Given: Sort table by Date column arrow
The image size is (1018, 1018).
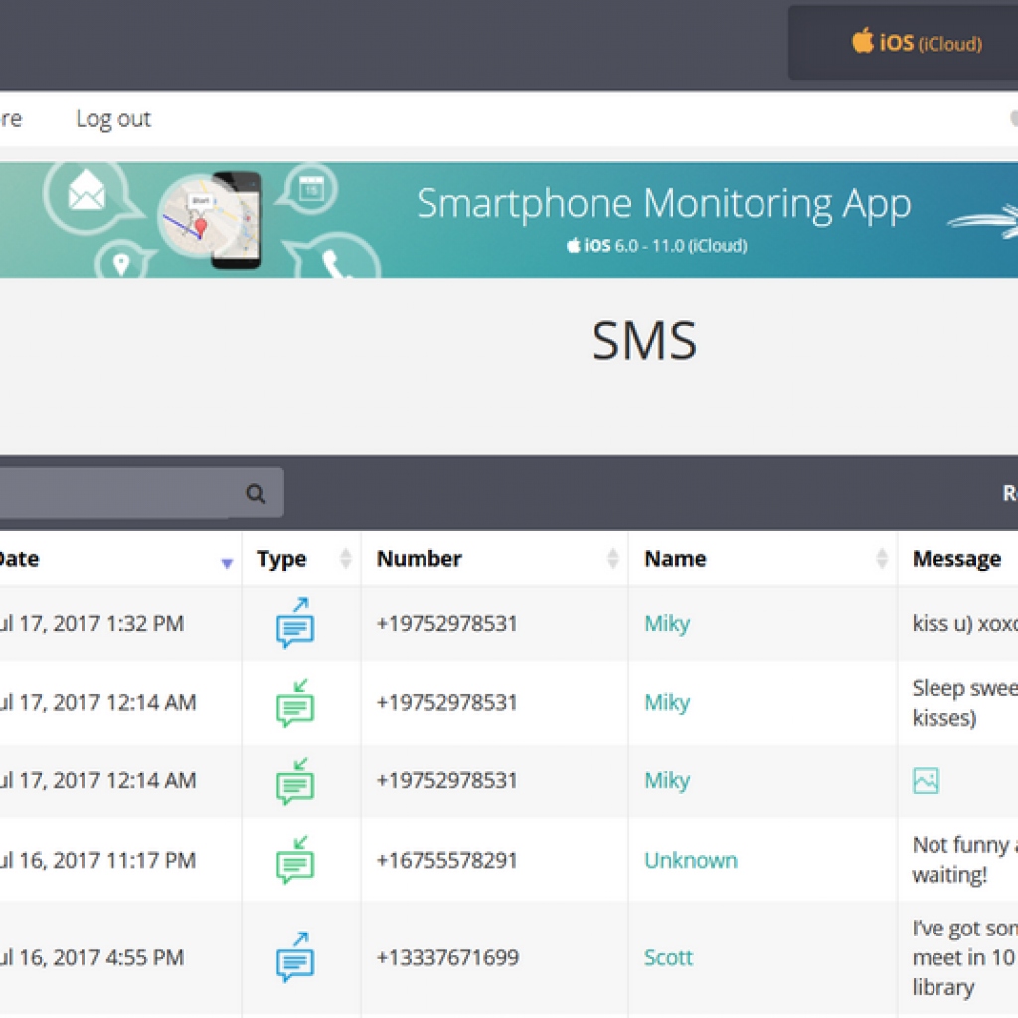Looking at the screenshot, I should 227,563.
